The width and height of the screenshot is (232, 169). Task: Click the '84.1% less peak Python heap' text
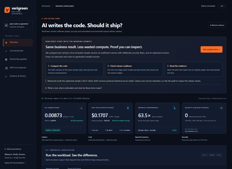(148, 121)
